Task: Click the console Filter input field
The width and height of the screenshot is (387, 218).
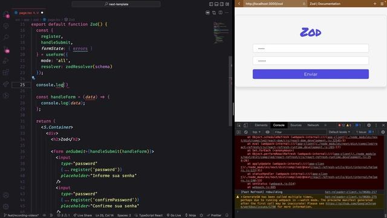Action: click(x=300, y=132)
